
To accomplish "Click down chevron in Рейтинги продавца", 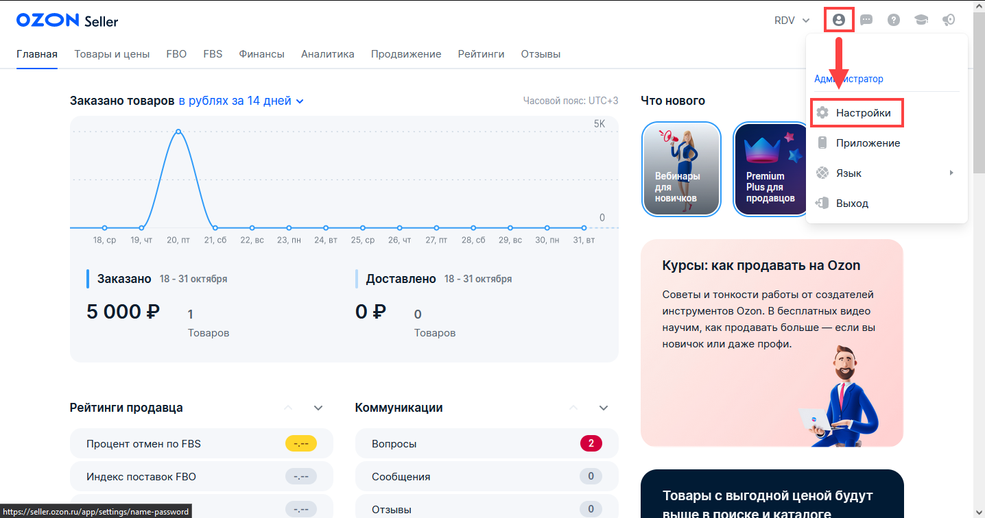I will (318, 408).
